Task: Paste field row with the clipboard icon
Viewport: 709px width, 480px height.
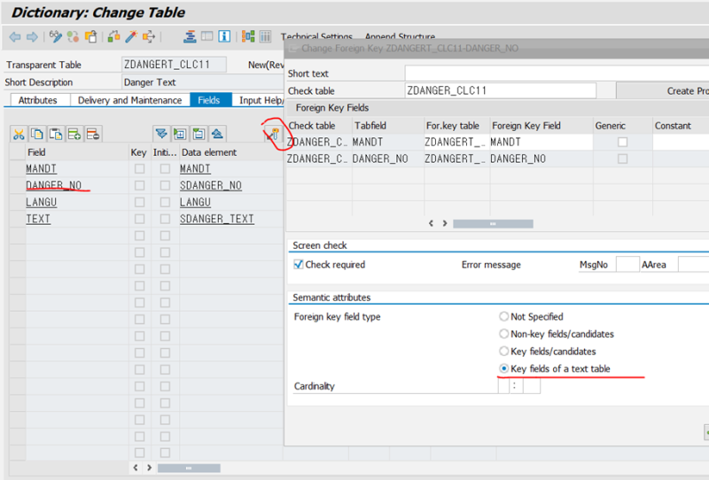Action: (56, 134)
